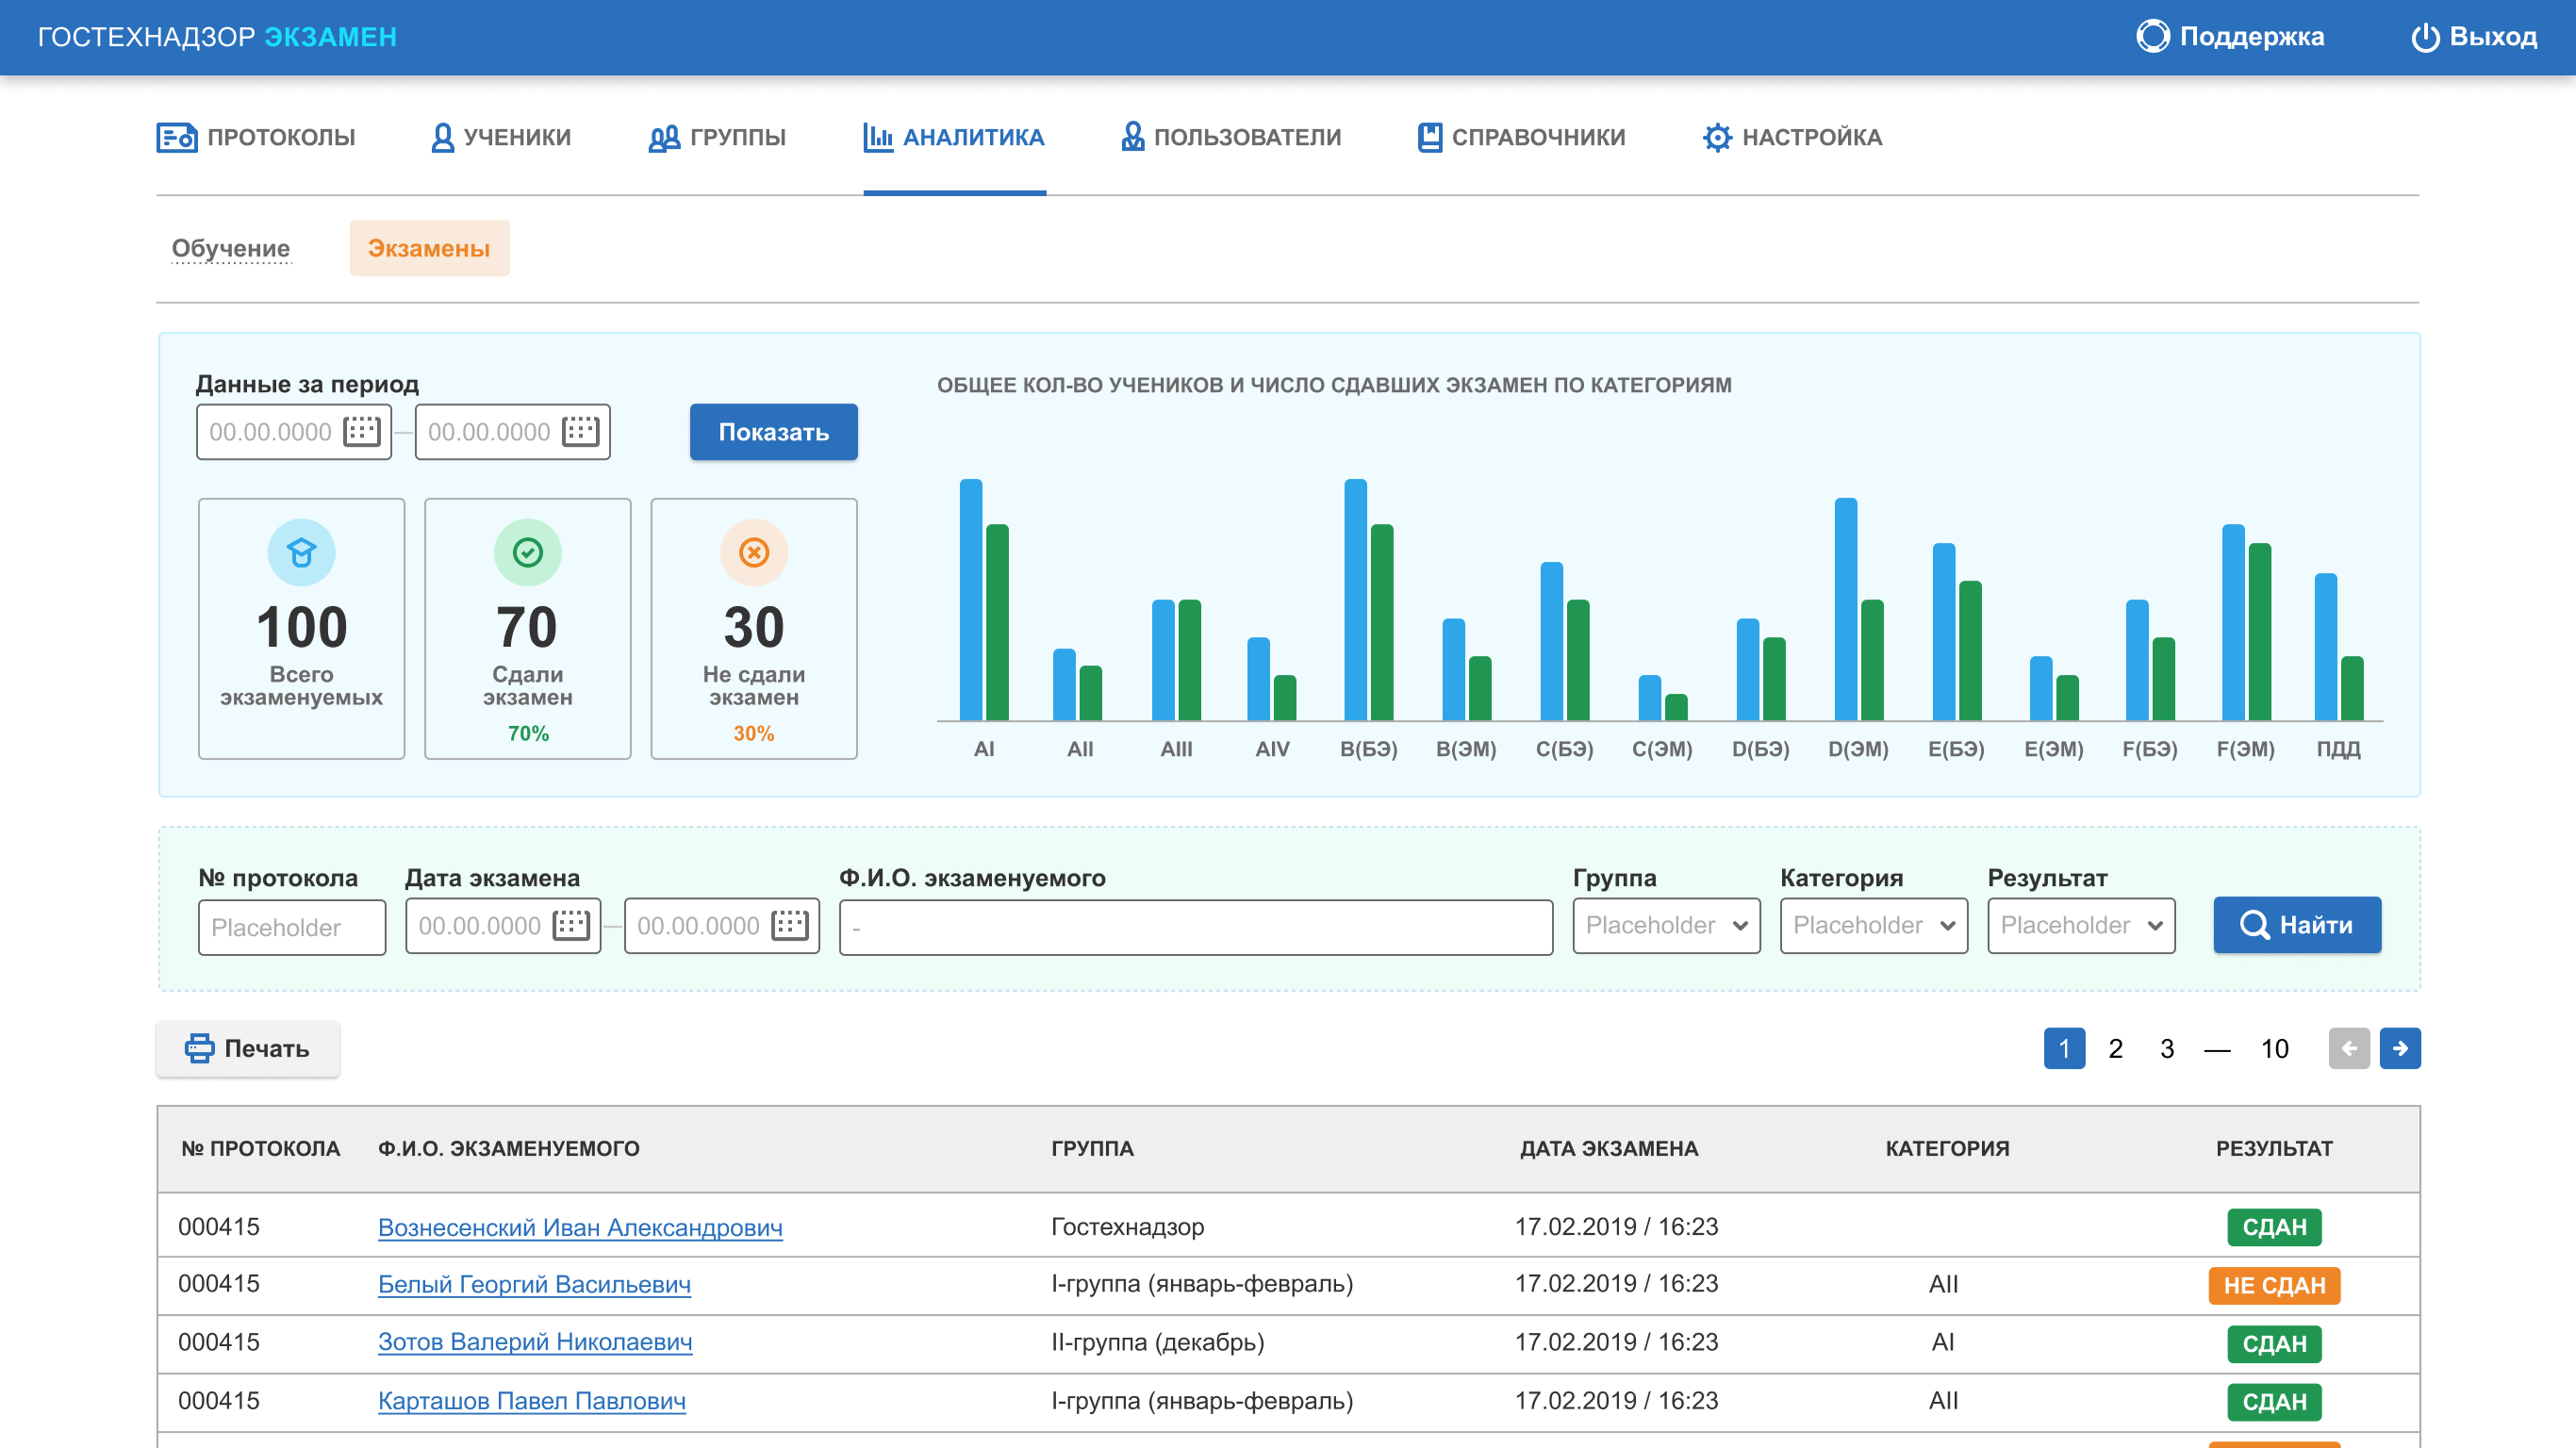Click blue AI bar in chart
This screenshot has width=2576, height=1448.
click(x=970, y=600)
